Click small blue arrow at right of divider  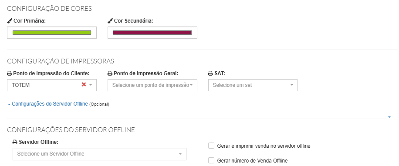(389, 117)
